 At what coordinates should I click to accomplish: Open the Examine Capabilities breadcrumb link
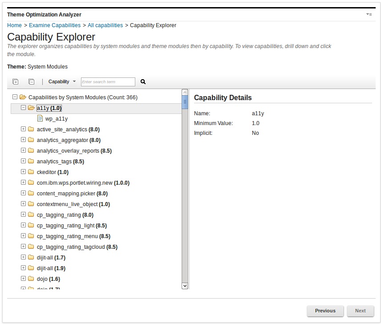[55, 25]
